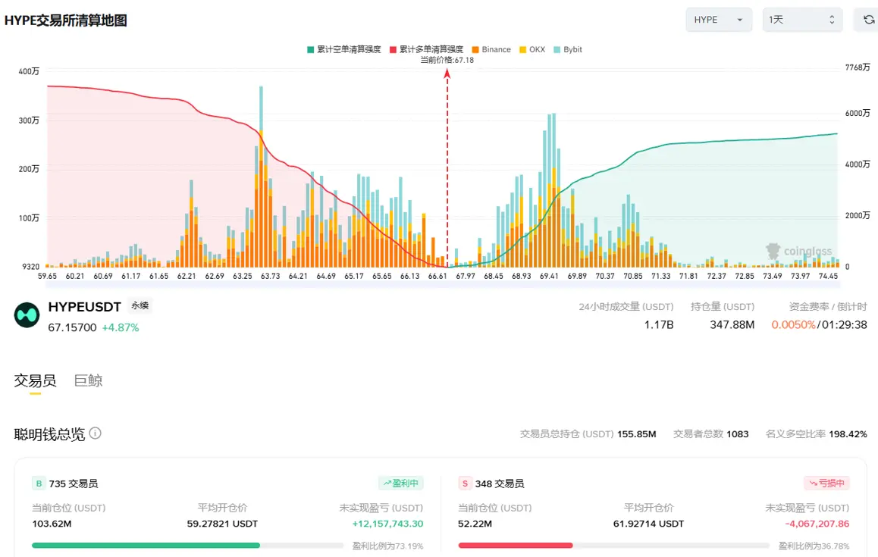This screenshot has width=878, height=557.
Task: Click short average entry 61.92714 USDT
Action: pos(648,524)
